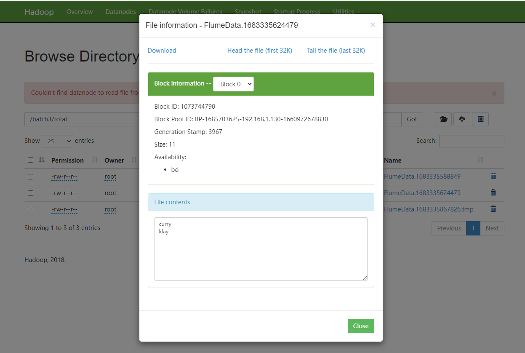Click Tail the file (last 32K)
This screenshot has width=525, height=353.
pos(336,51)
